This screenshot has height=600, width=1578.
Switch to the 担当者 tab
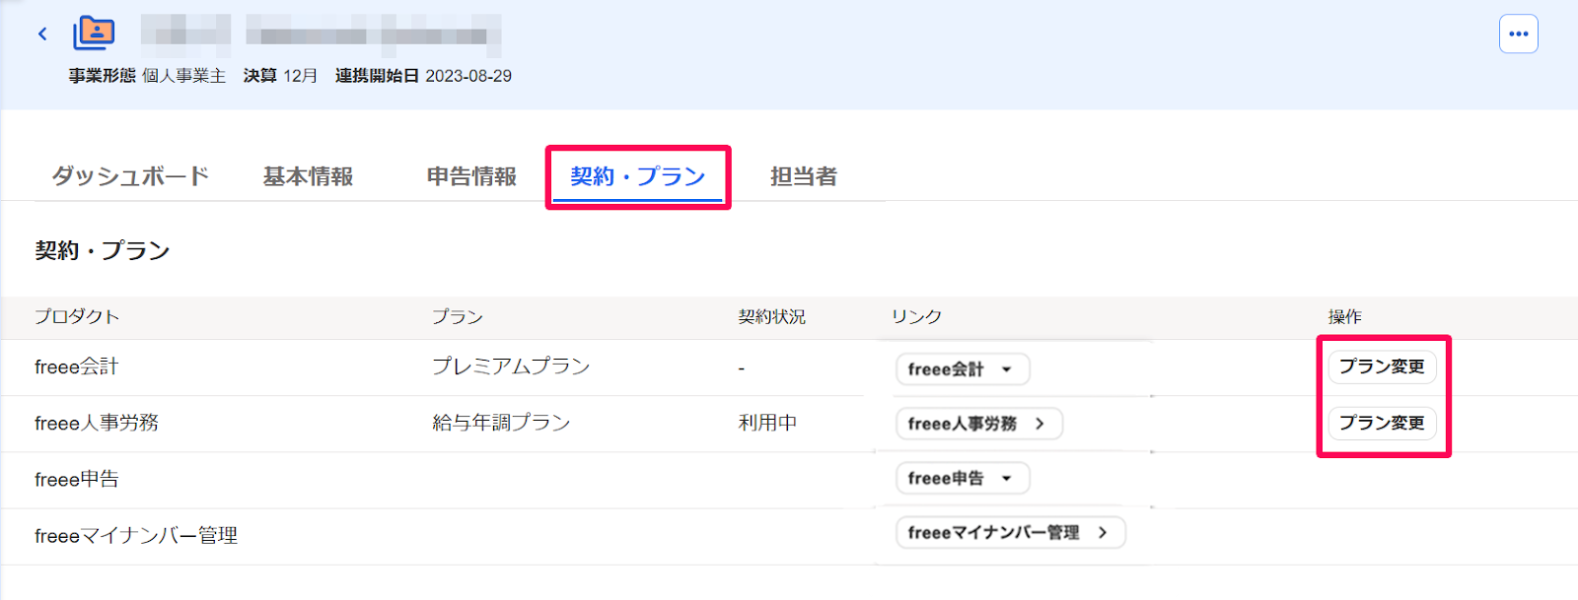(x=804, y=176)
